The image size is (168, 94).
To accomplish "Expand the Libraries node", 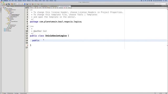I will [x=3, y=30].
